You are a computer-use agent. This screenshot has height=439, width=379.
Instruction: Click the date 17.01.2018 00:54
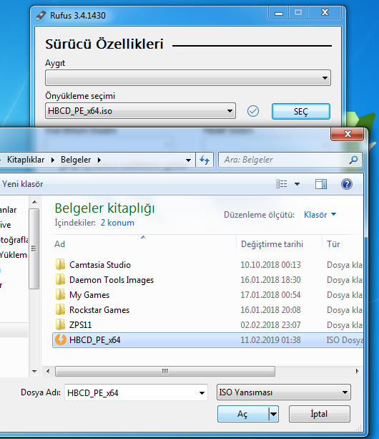[270, 295]
